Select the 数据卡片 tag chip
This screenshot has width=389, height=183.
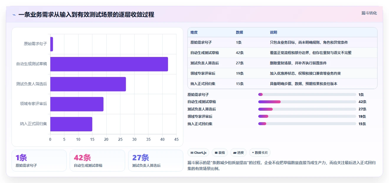pyautogui.click(x=260, y=153)
